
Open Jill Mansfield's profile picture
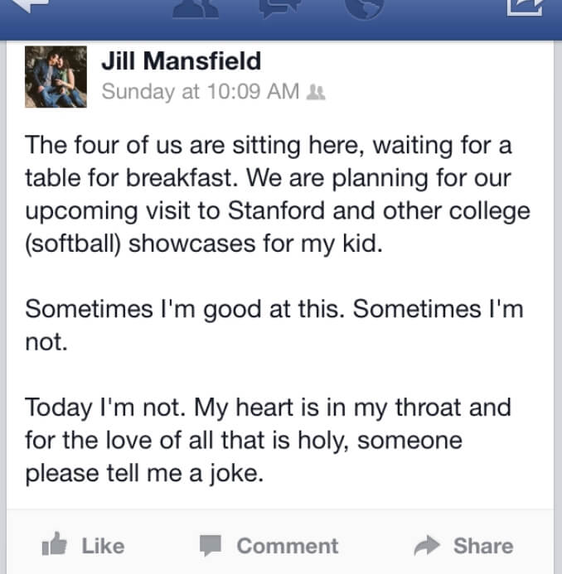click(56, 77)
